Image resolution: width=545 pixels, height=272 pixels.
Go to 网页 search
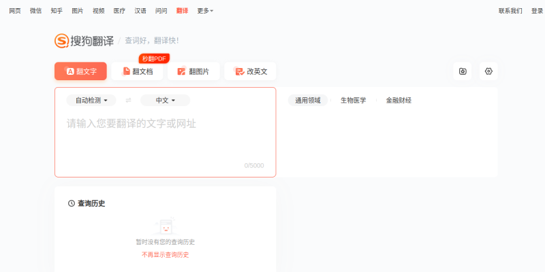point(14,11)
